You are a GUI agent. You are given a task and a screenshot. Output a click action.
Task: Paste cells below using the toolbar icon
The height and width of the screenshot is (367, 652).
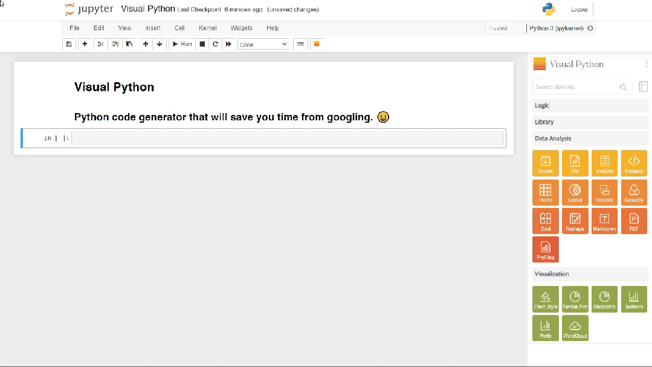coord(129,44)
